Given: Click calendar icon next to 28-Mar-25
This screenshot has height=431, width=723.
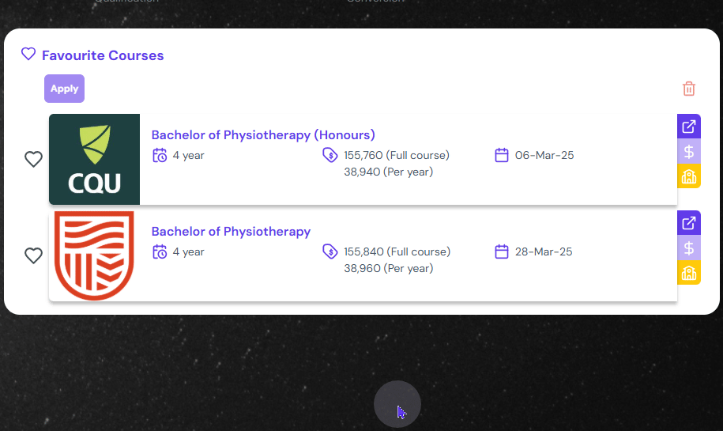Looking at the screenshot, I should point(502,251).
